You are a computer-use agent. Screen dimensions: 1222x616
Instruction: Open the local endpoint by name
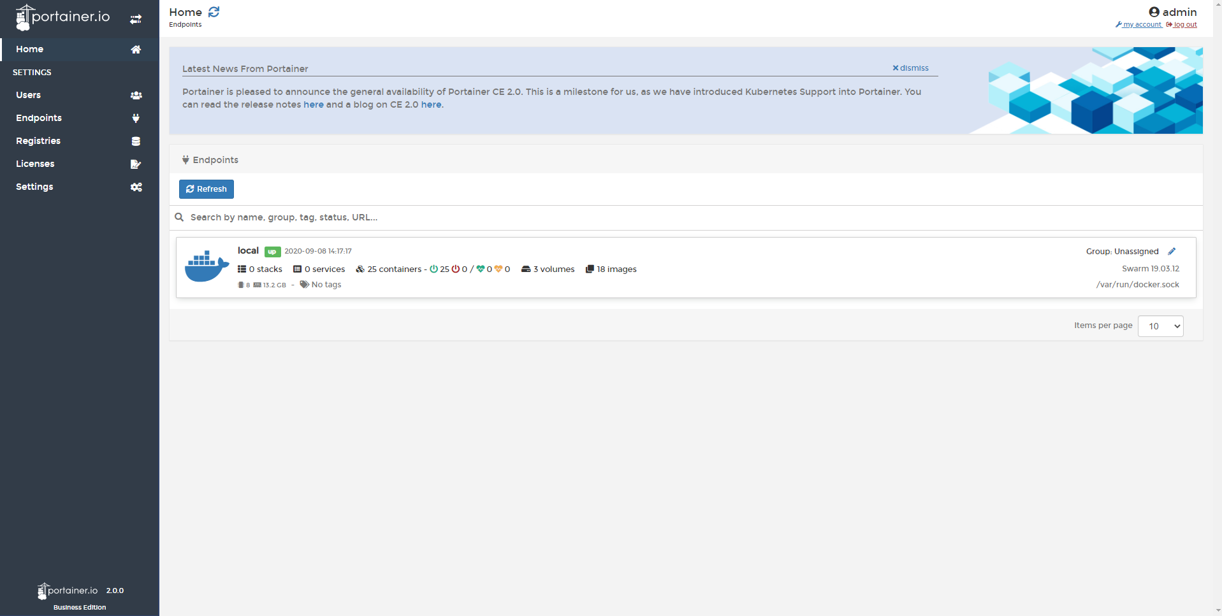(x=248, y=251)
